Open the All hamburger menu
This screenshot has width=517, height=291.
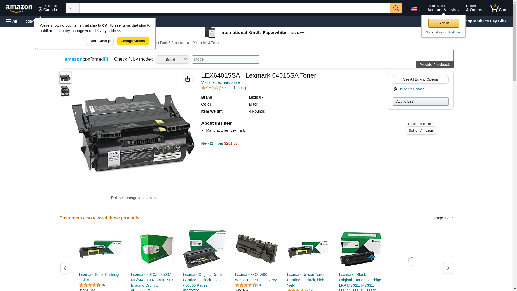[12, 21]
